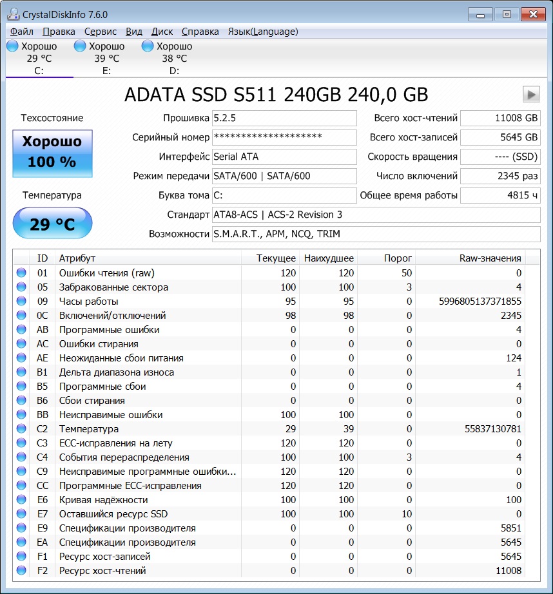
Task: Click status orb of attribute E6 row
Action: click(21, 499)
